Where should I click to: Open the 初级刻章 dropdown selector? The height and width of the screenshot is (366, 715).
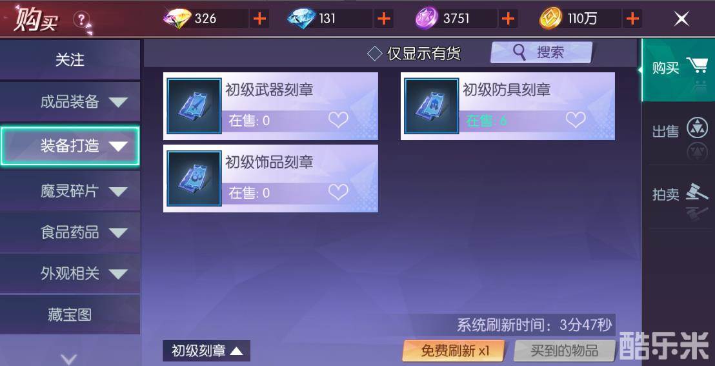click(206, 351)
